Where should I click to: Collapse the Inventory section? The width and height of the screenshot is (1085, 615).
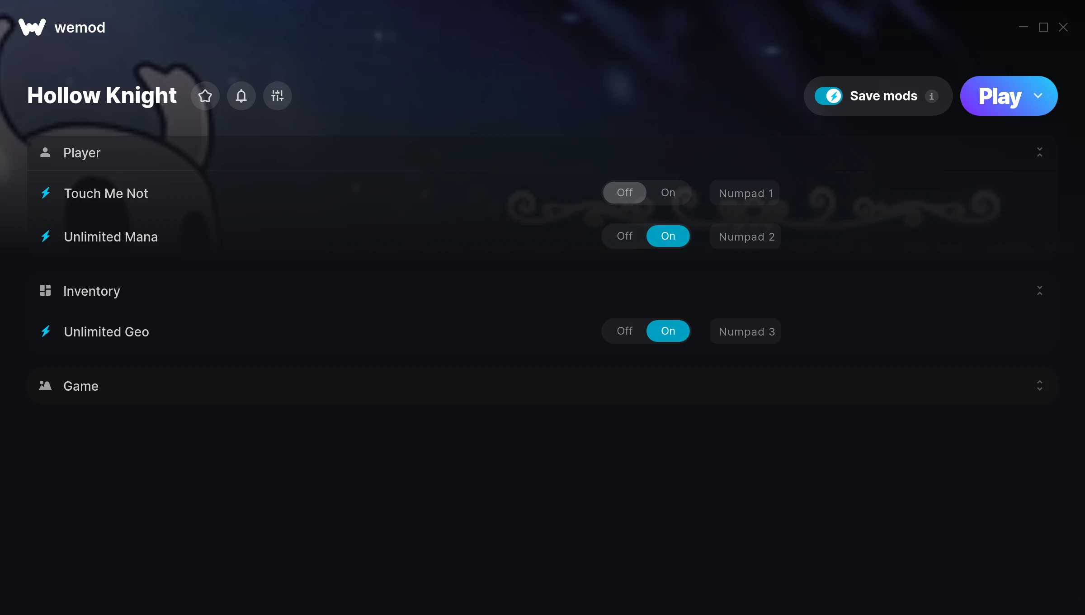[x=1040, y=291]
